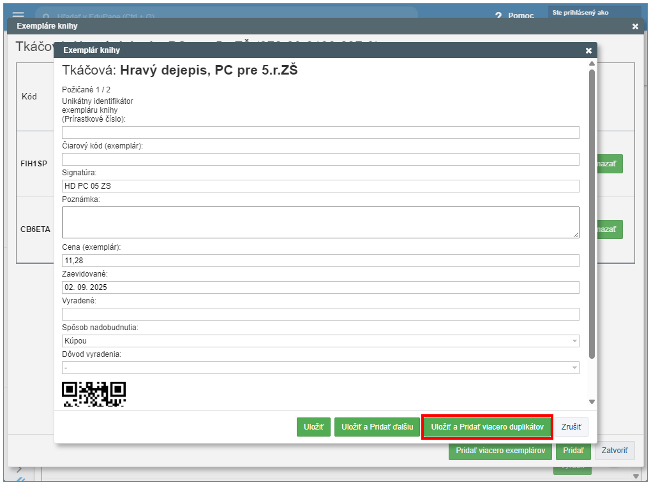Cancel with the Zrušiť button
Image resolution: width=651 pixels, height=485 pixels.
click(571, 427)
